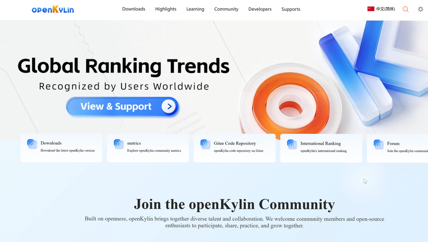Open the Downloads menu

tap(133, 9)
